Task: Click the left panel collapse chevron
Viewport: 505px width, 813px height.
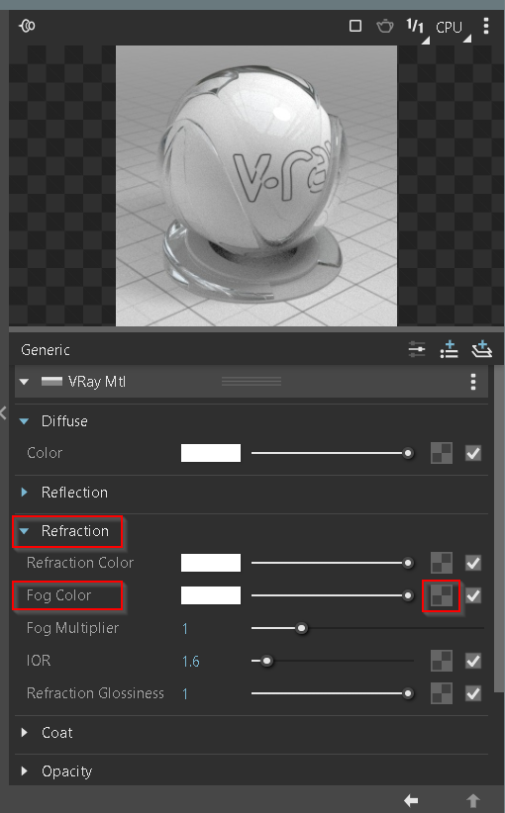Action: pyautogui.click(x=3, y=412)
